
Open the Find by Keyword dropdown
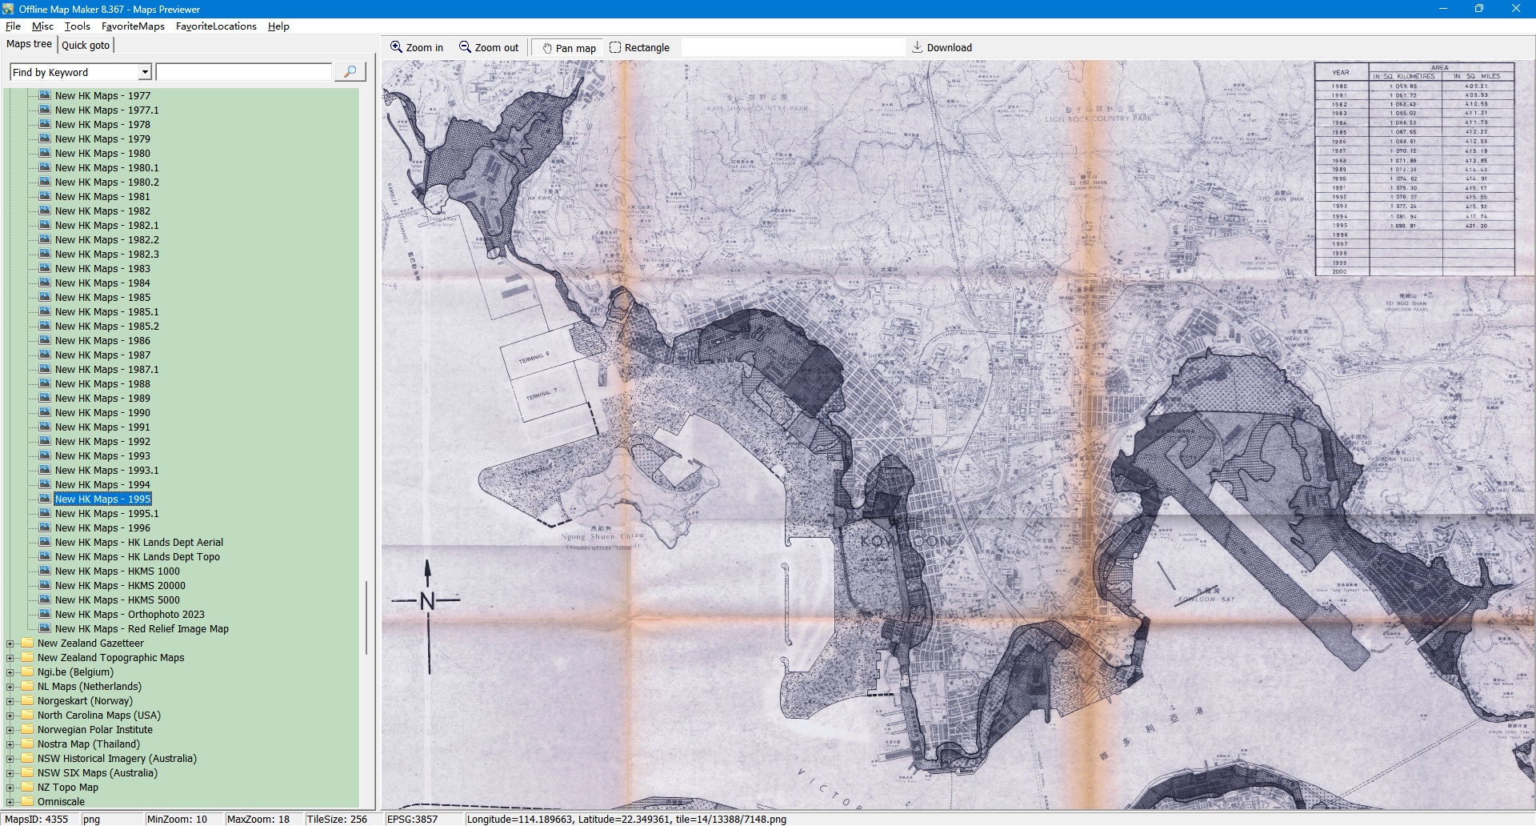tap(145, 72)
